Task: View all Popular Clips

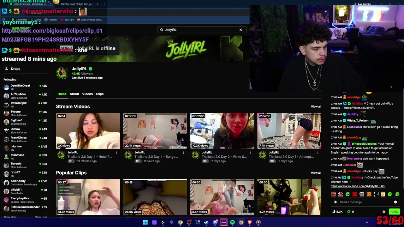Action: pos(316,173)
